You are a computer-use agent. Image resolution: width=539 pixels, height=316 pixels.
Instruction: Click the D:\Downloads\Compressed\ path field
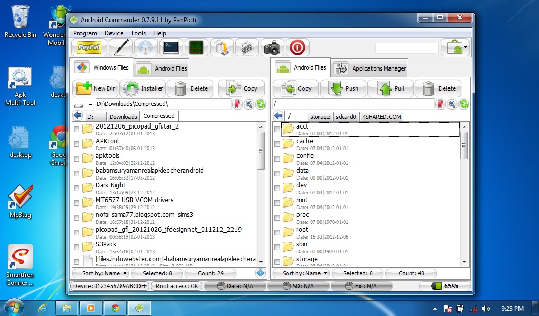163,104
